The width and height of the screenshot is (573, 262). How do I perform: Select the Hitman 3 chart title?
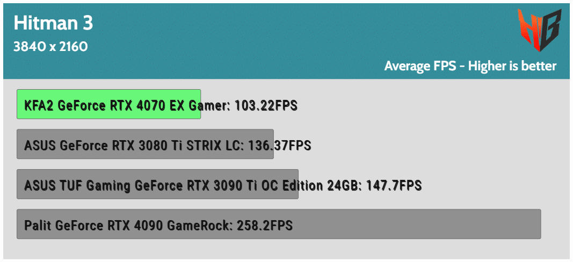click(x=53, y=23)
